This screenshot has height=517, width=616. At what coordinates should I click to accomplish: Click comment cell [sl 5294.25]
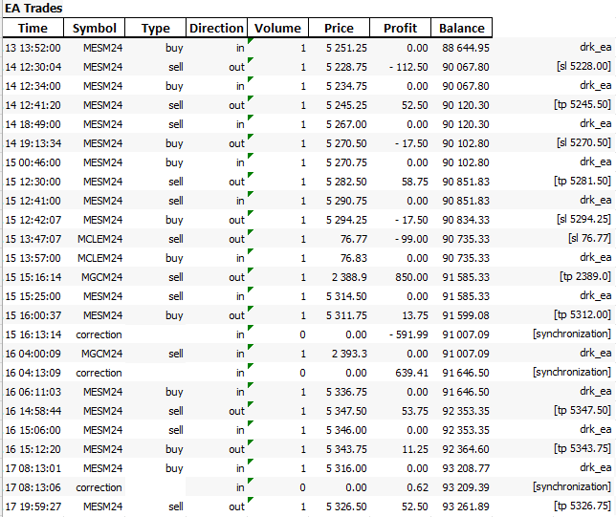point(583,219)
